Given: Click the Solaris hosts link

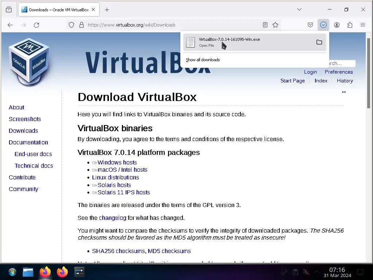Looking at the screenshot, I should (x=114, y=185).
